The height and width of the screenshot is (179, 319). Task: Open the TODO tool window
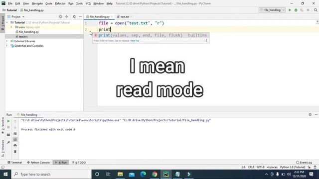pyautogui.click(x=79, y=163)
